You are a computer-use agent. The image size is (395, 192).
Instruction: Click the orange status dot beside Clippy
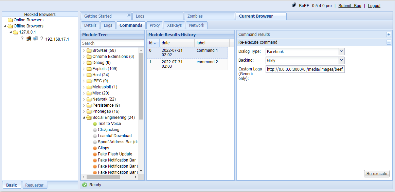(x=95, y=148)
